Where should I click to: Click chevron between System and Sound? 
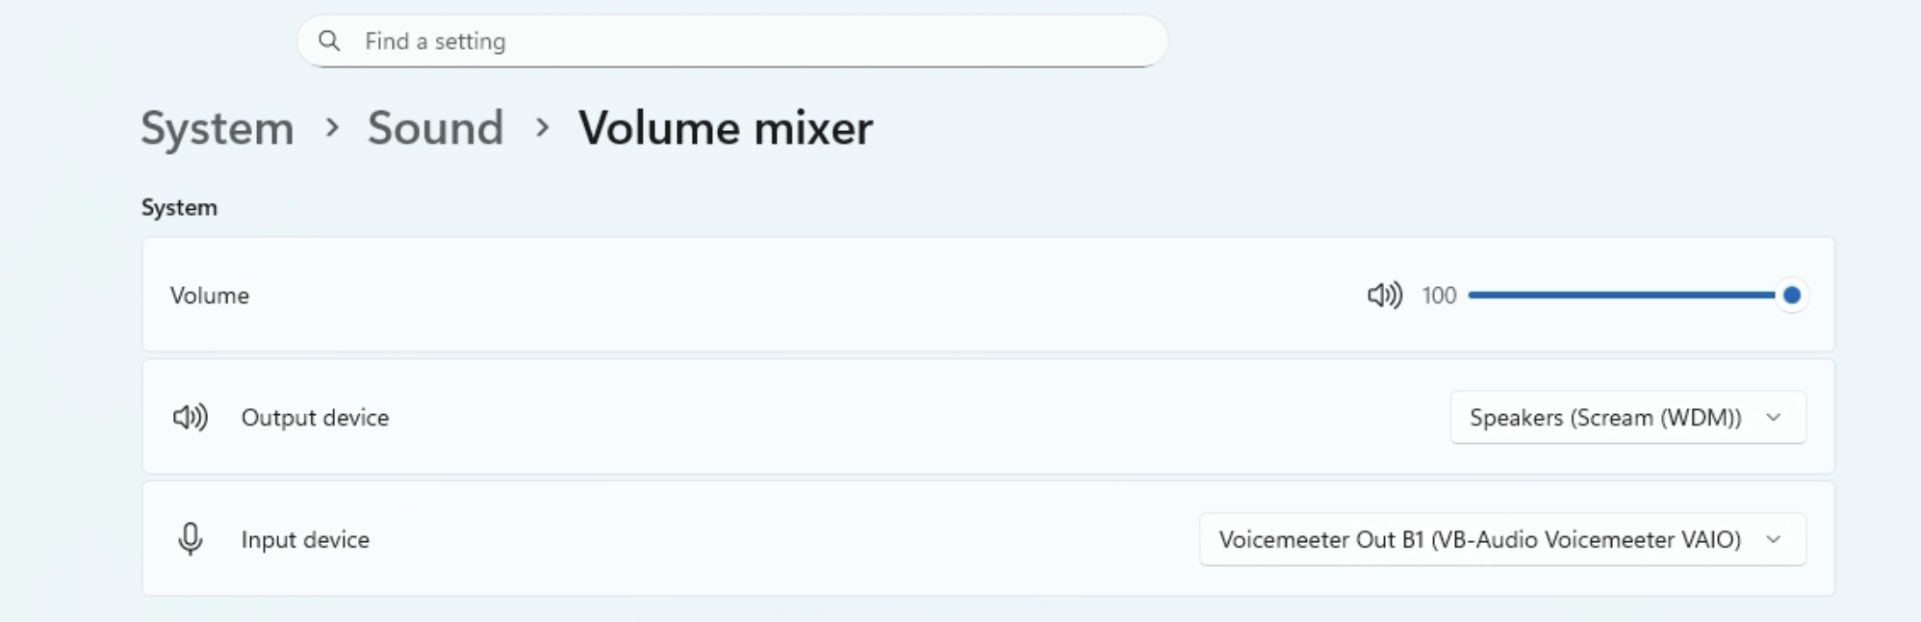pyautogui.click(x=332, y=128)
